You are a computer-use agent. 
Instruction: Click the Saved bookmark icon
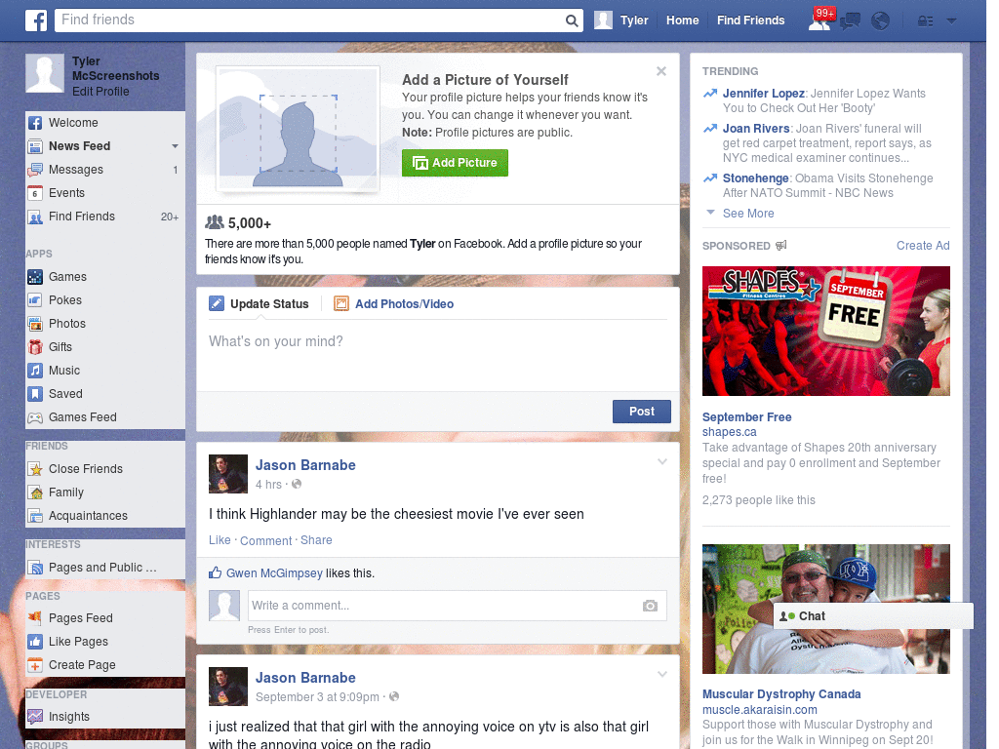(35, 394)
